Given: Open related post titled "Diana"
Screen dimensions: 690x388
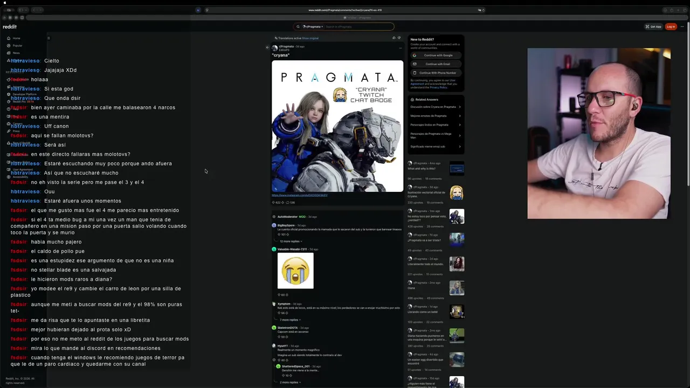Looking at the screenshot, I should [411, 288].
